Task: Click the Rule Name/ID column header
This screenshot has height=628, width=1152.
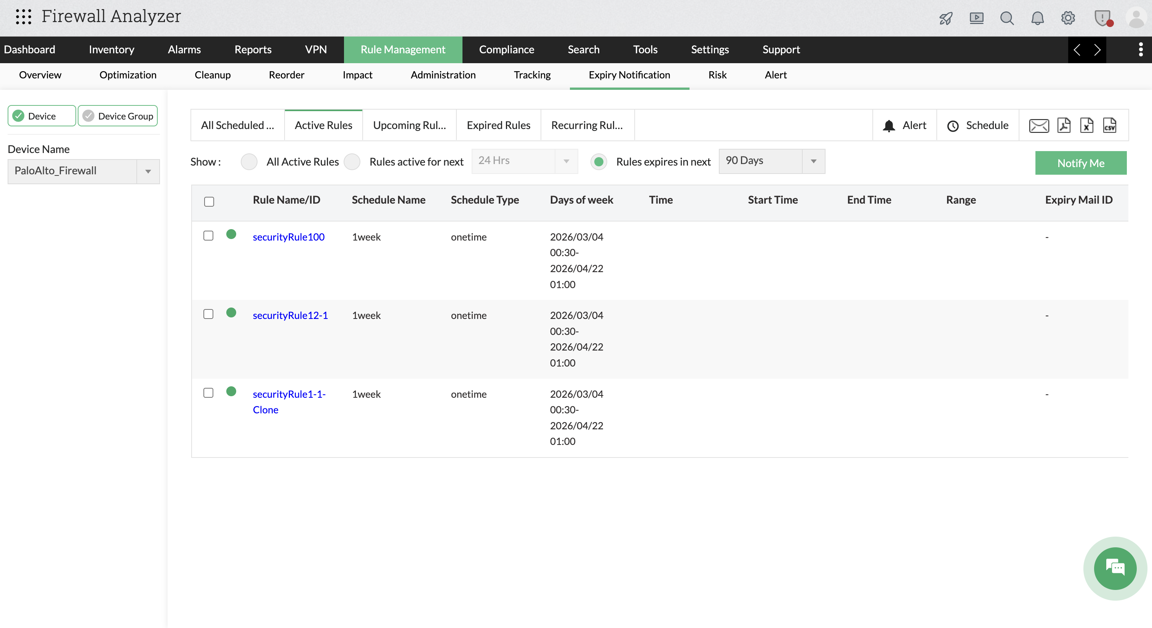Action: point(286,200)
